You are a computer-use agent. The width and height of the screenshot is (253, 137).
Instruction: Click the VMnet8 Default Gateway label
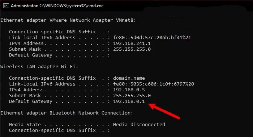point(31,55)
